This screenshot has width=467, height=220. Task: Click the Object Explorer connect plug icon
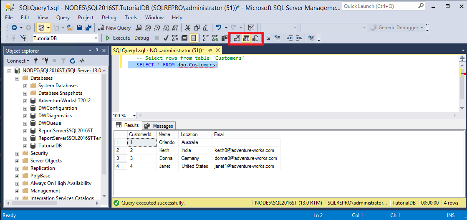pyautogui.click(x=36, y=61)
